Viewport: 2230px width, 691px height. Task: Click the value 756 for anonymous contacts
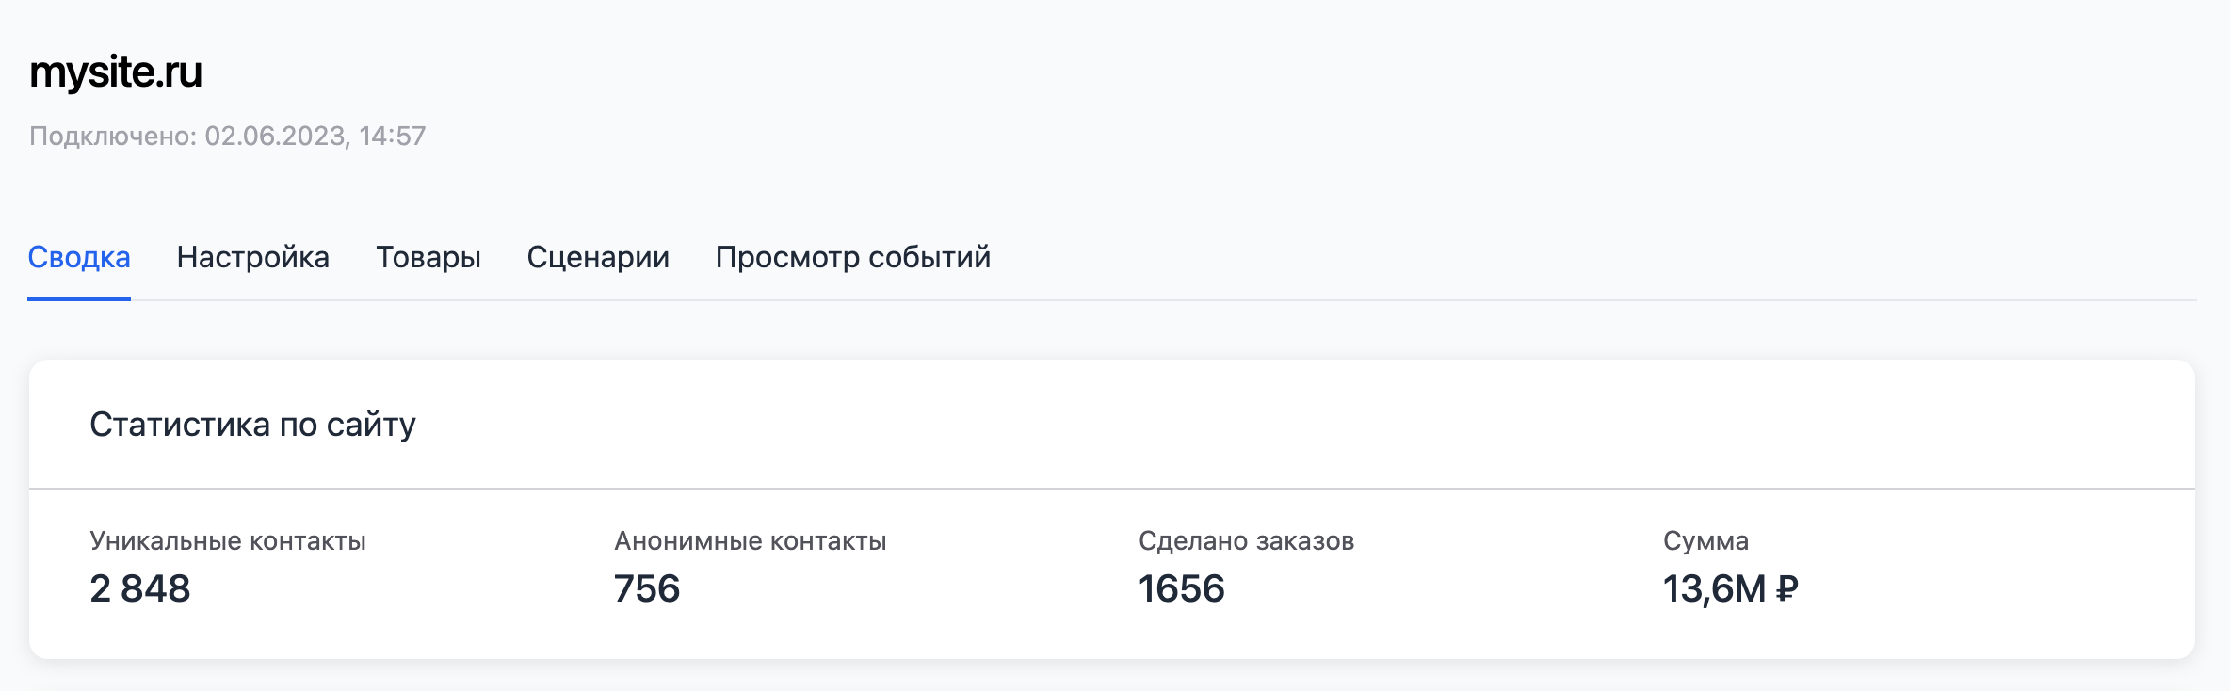click(x=646, y=589)
